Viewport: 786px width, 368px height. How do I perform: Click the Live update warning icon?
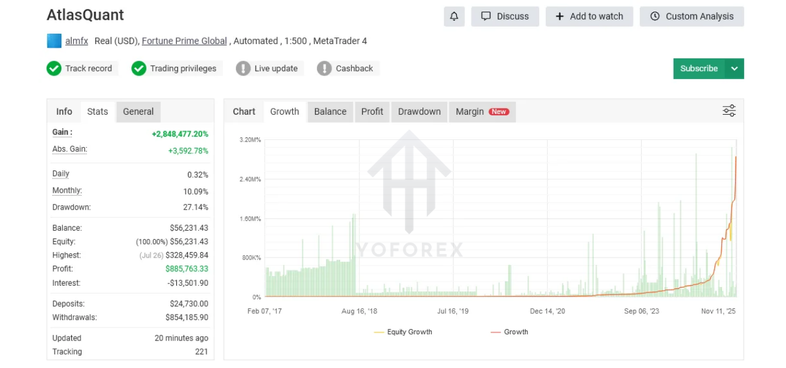point(243,69)
